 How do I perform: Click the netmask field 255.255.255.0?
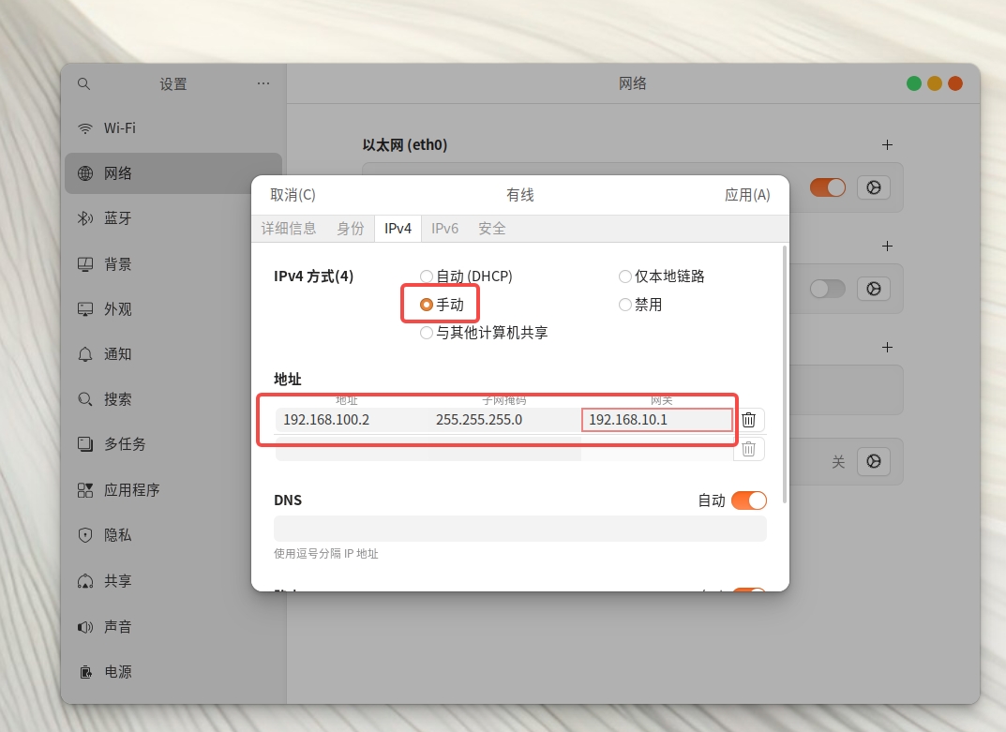click(504, 420)
